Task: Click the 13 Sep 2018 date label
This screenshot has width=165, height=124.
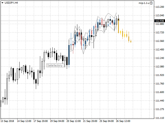Action: [x=7, y=121]
